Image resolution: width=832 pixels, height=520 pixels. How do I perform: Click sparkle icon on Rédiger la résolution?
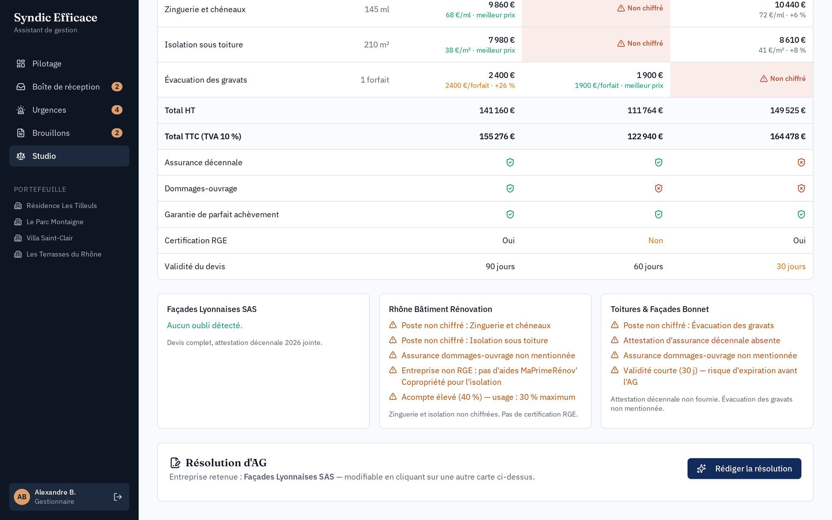pyautogui.click(x=701, y=468)
